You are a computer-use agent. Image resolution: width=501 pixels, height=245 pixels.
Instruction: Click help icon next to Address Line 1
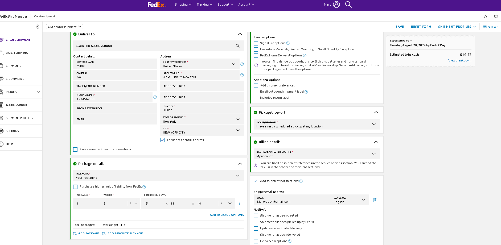pyautogui.click(x=242, y=75)
